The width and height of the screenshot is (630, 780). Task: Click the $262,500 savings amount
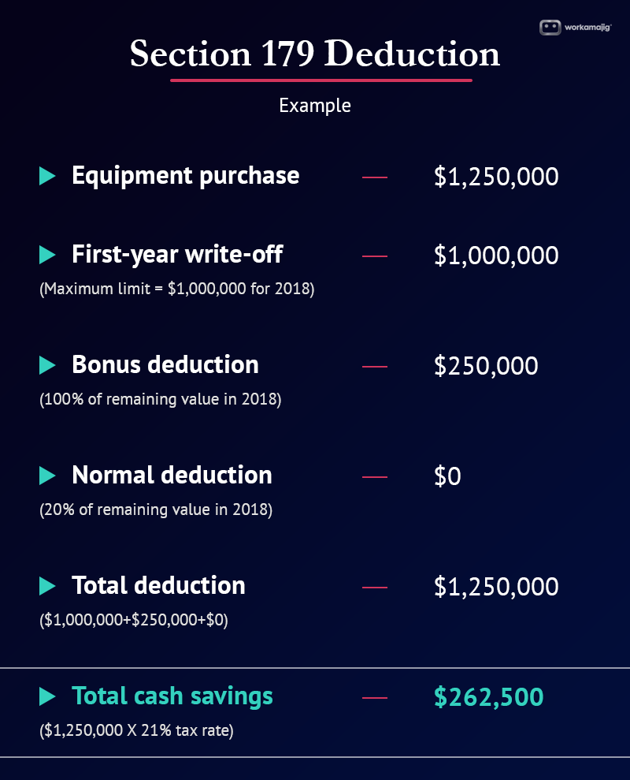pos(488,697)
